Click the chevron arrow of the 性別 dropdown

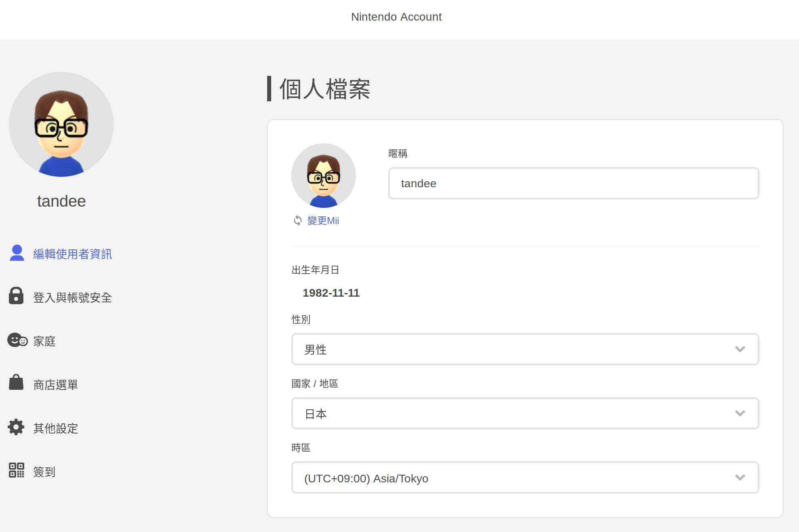point(740,349)
